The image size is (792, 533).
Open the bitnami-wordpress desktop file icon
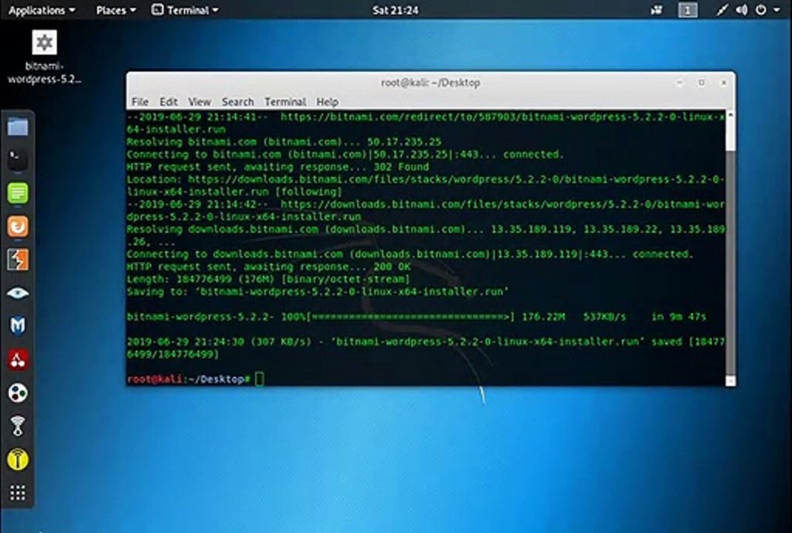pyautogui.click(x=44, y=56)
